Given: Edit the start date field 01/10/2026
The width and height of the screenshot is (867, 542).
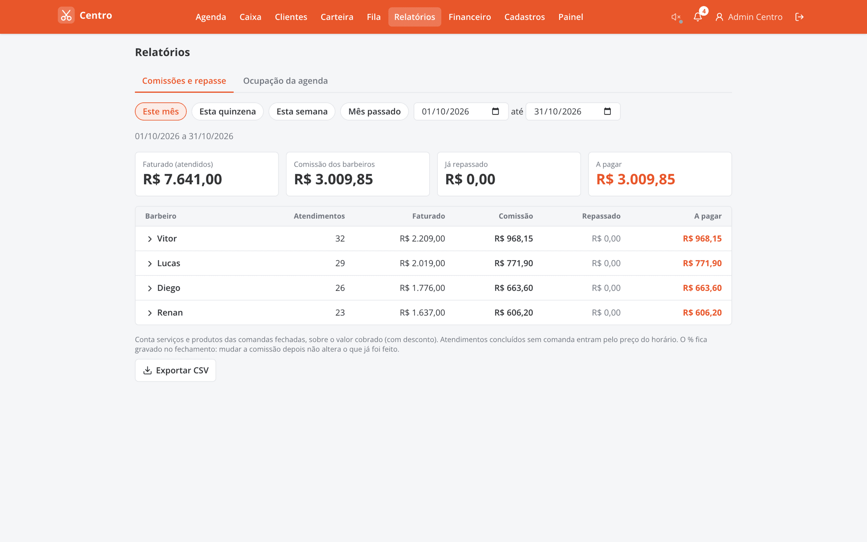Looking at the screenshot, I should [x=461, y=111].
